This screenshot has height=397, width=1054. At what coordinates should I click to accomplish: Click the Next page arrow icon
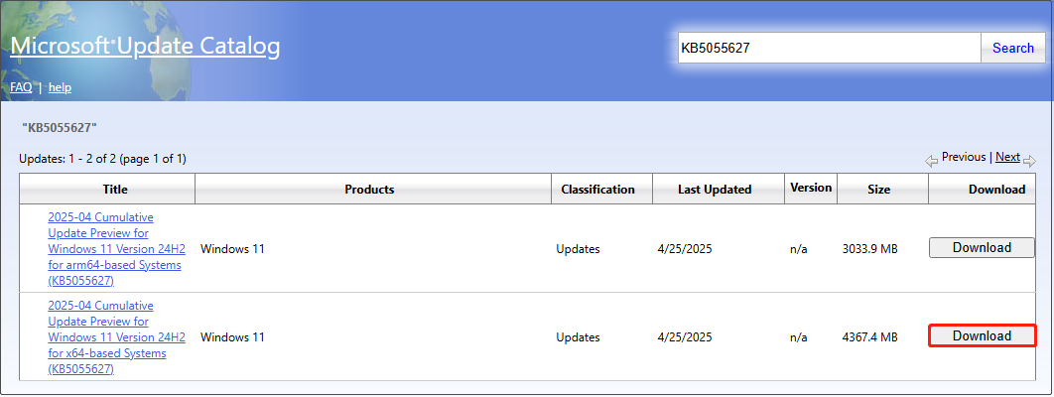click(x=1030, y=161)
